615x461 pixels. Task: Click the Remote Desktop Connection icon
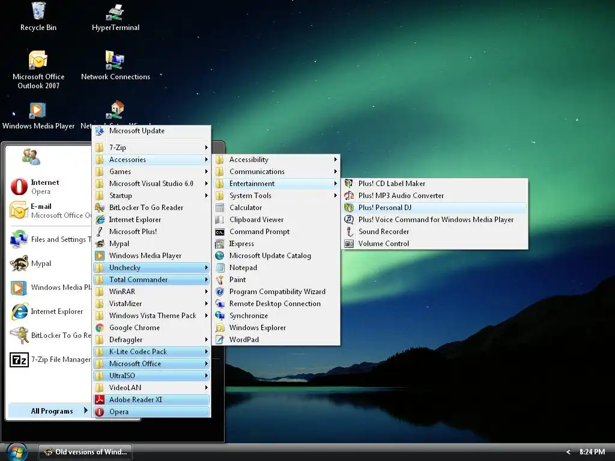(x=220, y=304)
